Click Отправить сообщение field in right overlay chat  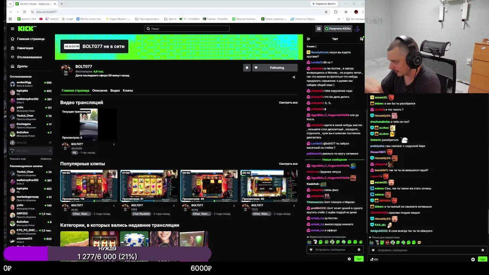428,250
